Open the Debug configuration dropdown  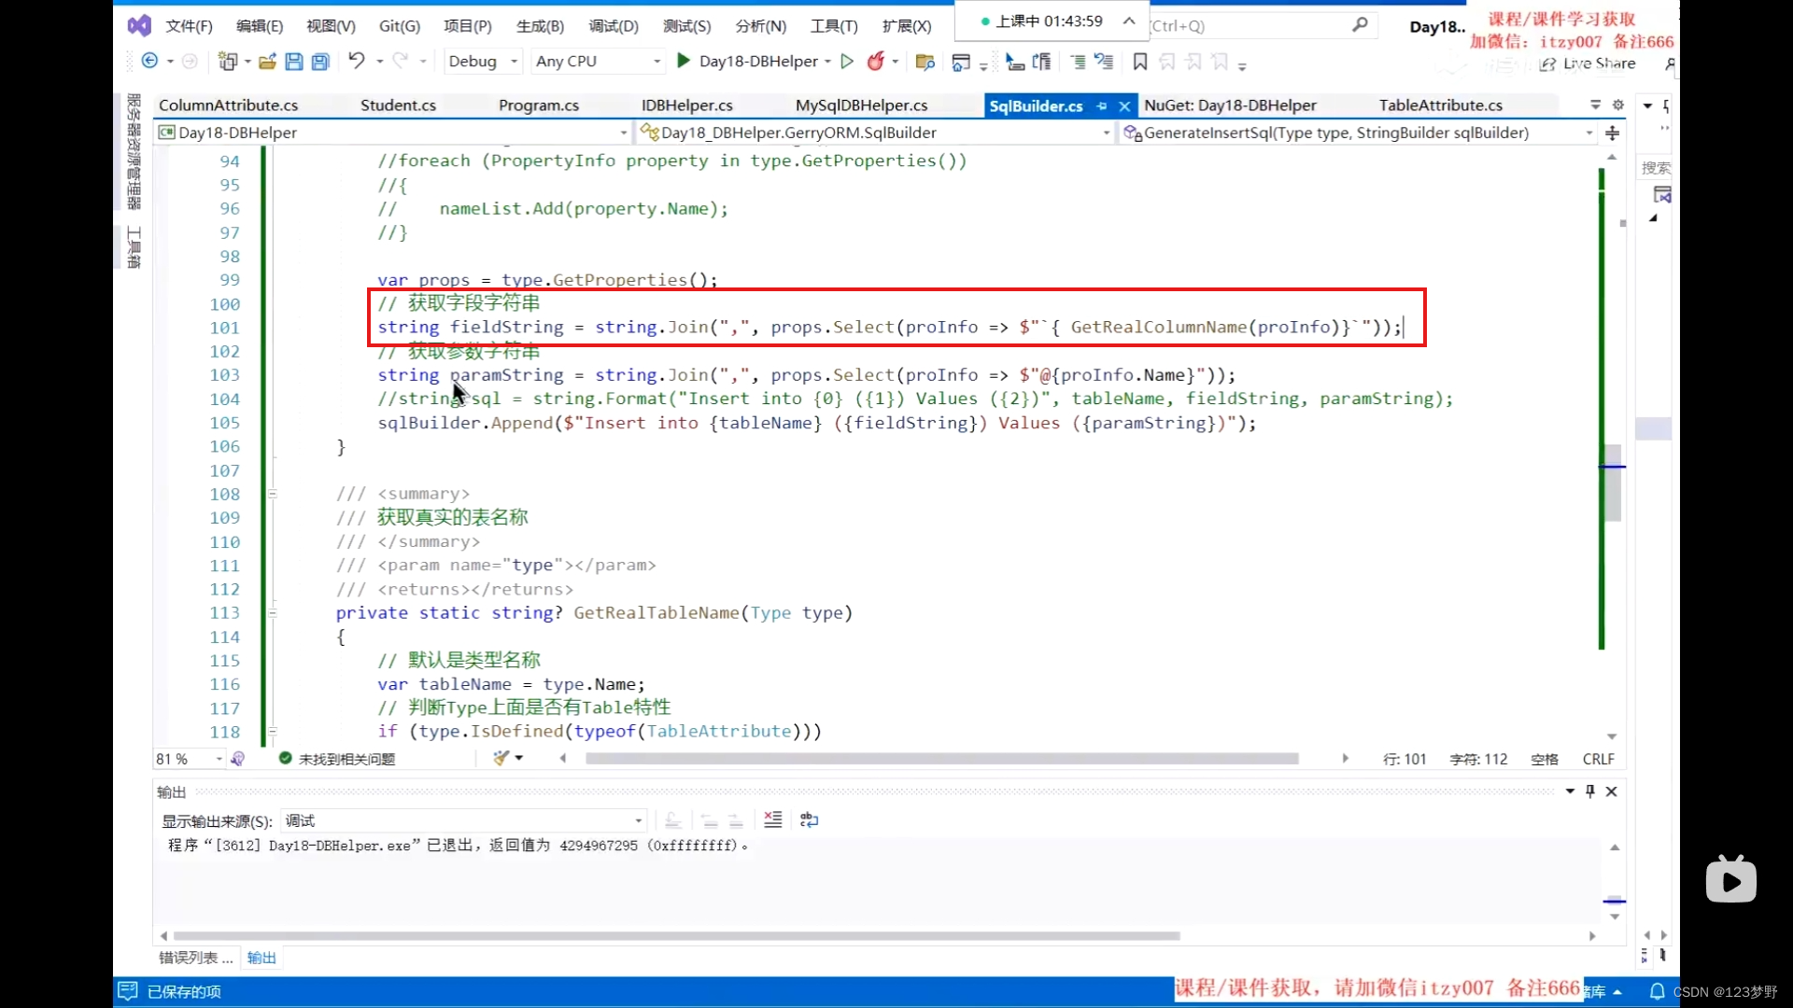[x=482, y=62]
